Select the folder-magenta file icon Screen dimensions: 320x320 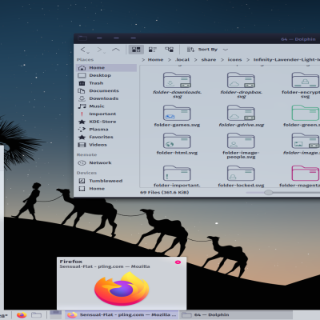coord(306,174)
